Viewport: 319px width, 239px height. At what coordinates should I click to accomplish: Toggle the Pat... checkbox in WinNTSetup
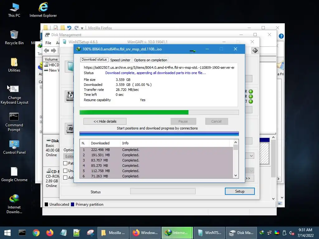65,163
